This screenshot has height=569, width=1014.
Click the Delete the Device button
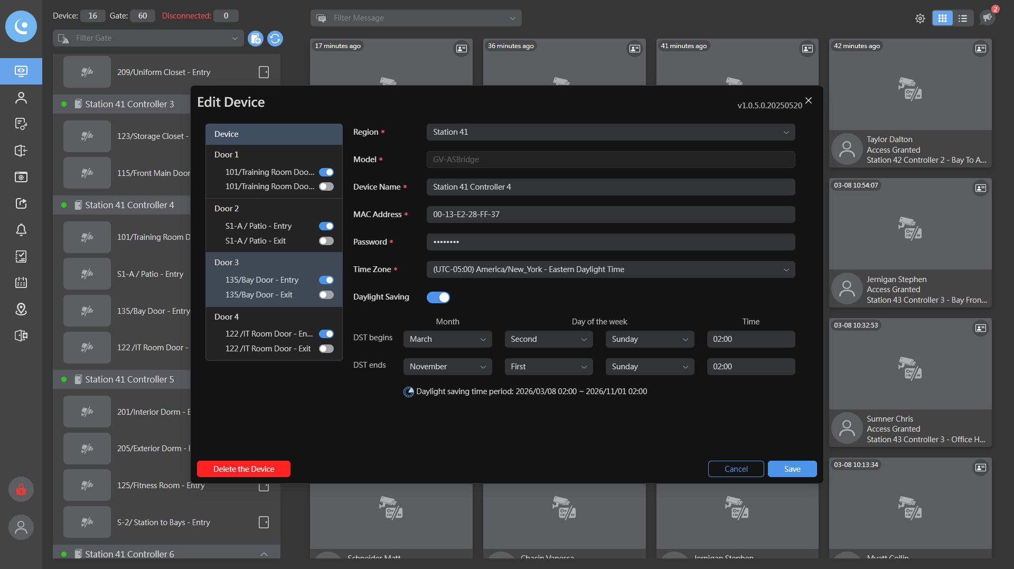(243, 469)
